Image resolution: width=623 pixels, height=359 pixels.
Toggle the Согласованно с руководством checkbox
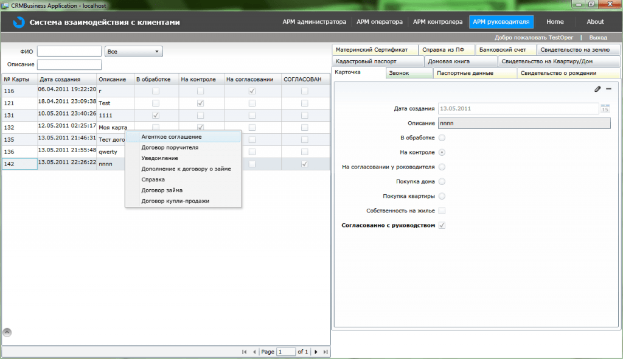[442, 225]
